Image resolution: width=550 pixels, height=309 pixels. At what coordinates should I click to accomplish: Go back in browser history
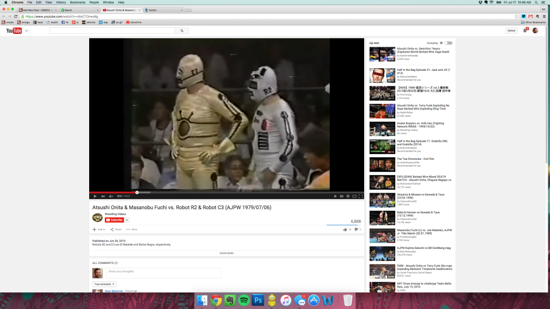tap(4, 17)
